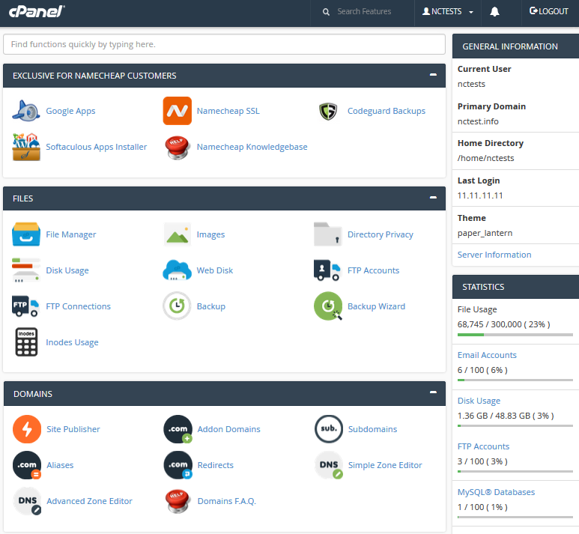Open the File Manager text link

point(71,234)
